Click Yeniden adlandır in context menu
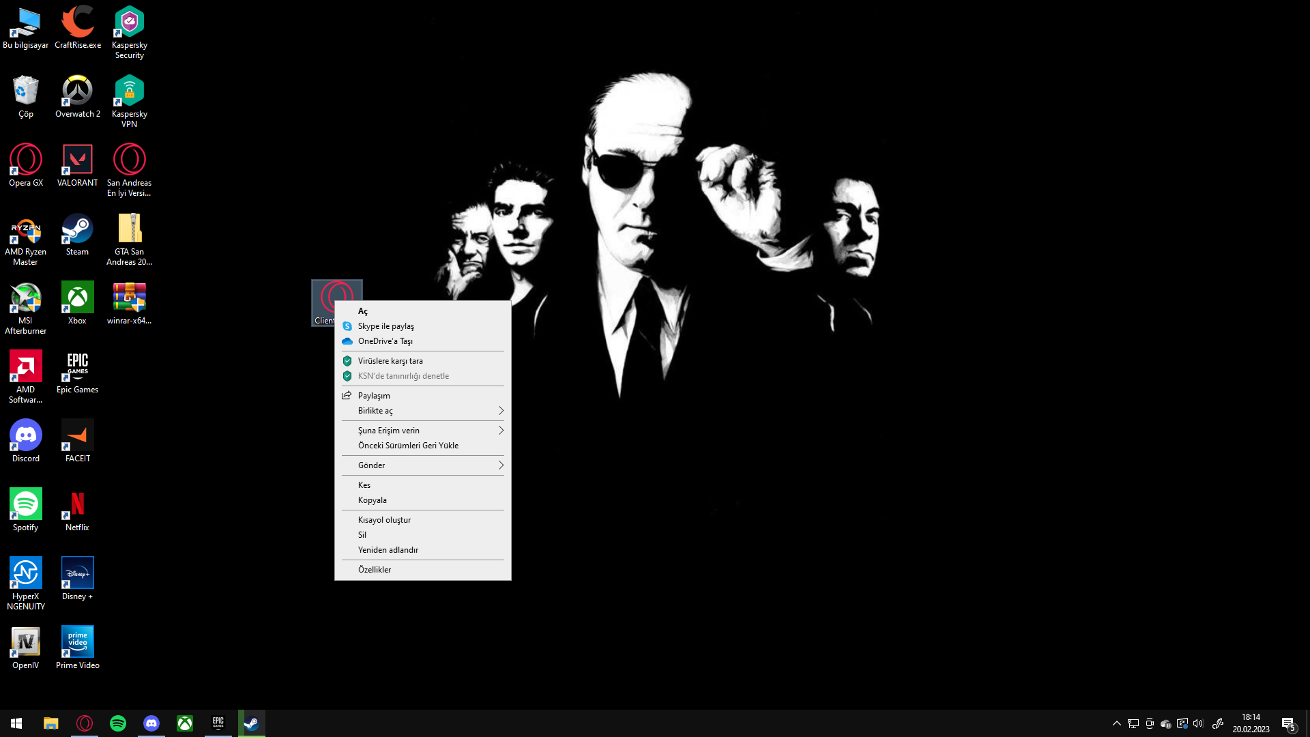 tap(388, 550)
